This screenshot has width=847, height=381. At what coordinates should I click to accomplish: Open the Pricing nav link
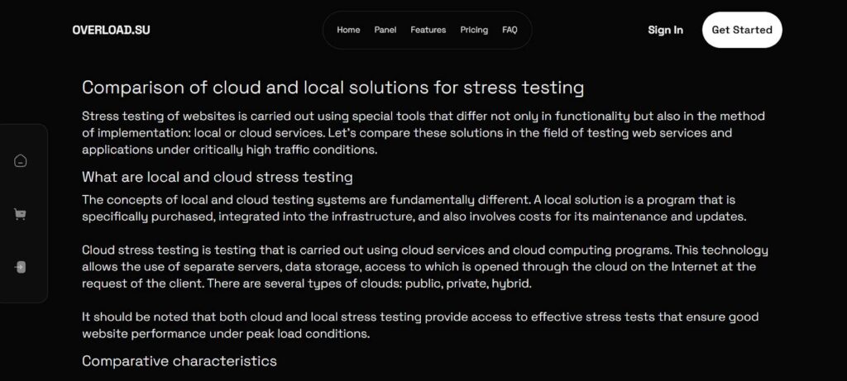474,31
